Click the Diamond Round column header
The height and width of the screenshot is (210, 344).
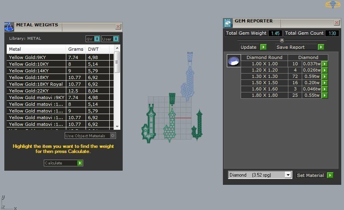coord(264,57)
